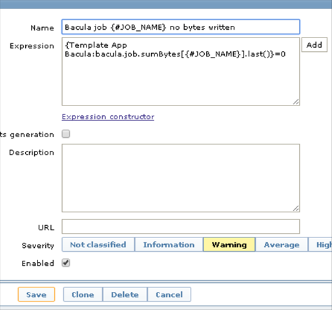The image size is (332, 310).
Task: Clone this trigger
Action: [83, 294]
